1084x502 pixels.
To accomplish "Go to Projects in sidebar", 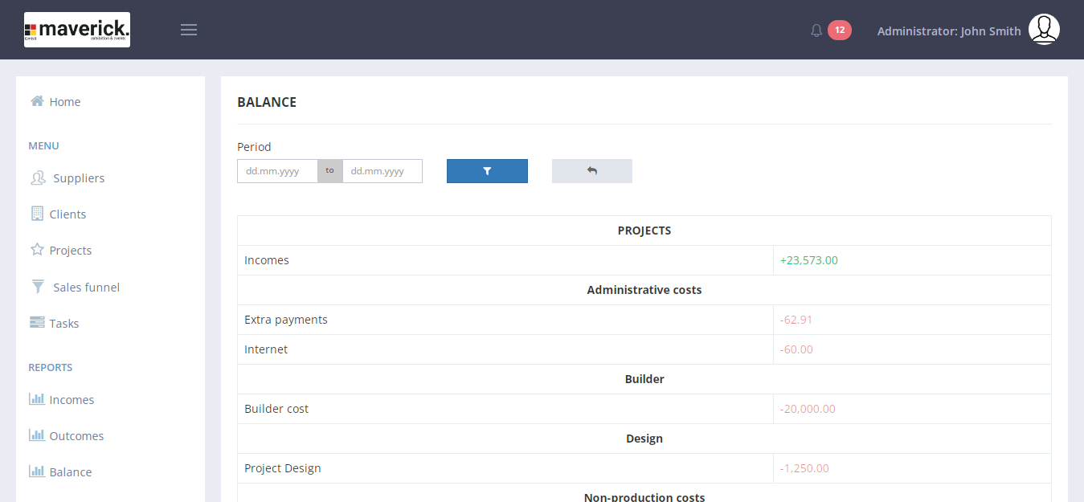I will coord(70,251).
